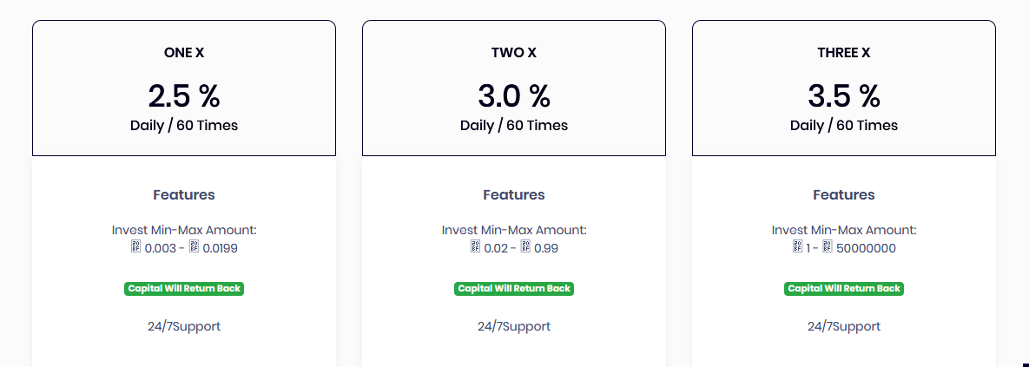Click TWO X's Capital Will Return Back badge
Viewport: 1029px width, 367px height.
pos(514,288)
